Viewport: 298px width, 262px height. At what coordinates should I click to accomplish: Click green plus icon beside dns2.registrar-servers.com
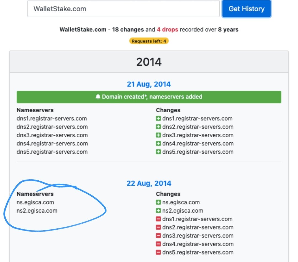coord(158,127)
